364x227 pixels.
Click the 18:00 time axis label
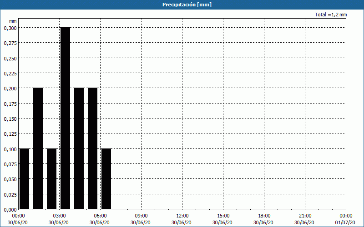(264, 216)
